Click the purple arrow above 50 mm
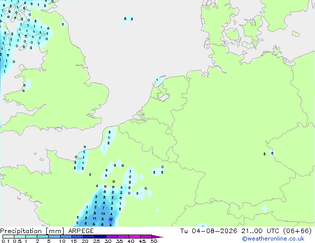The width and height of the screenshot is (315, 243). (157, 237)
